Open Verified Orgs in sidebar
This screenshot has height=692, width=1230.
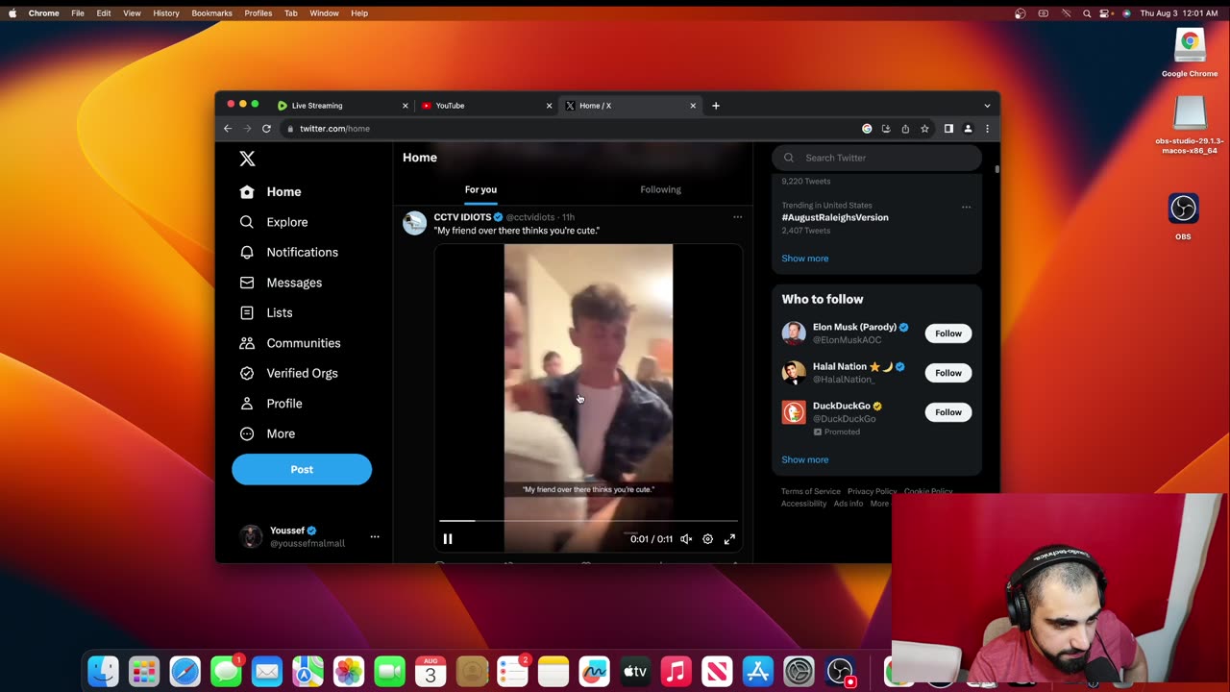click(x=288, y=373)
